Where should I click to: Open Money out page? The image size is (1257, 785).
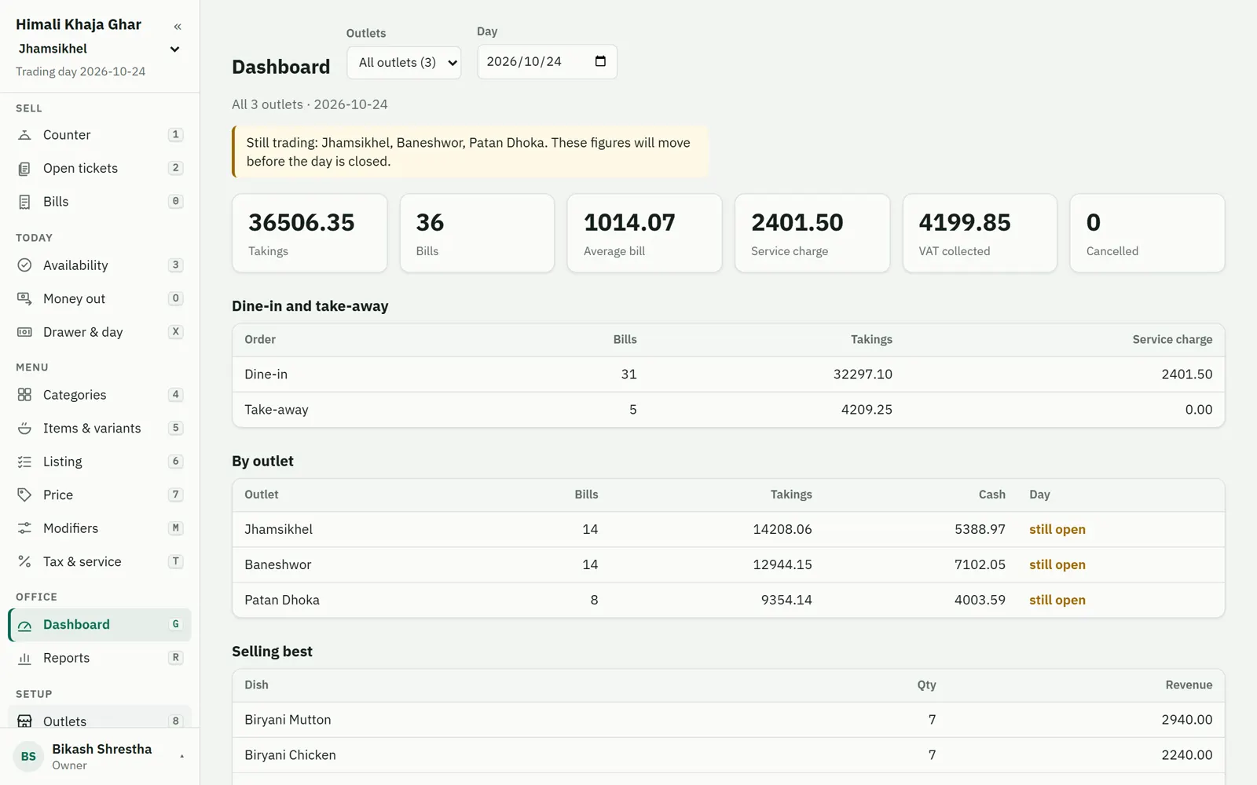[x=100, y=299]
